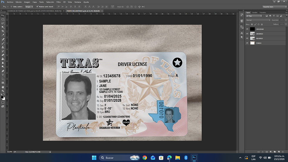Select the Hand tool
Viewport: 288px width, 162px height.
click(3, 87)
